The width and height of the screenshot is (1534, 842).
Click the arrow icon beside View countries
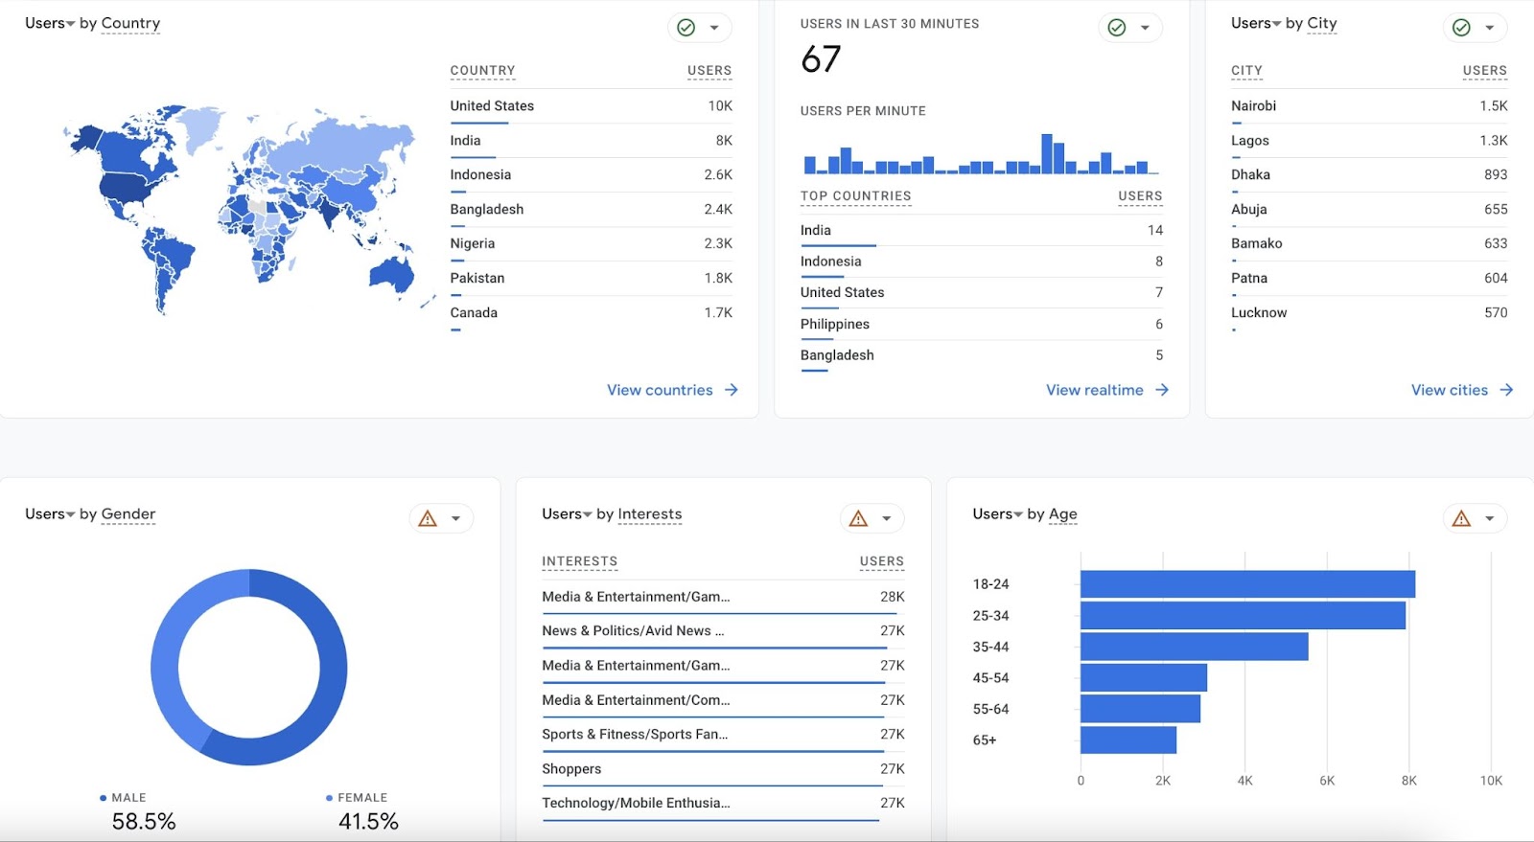[x=732, y=390]
